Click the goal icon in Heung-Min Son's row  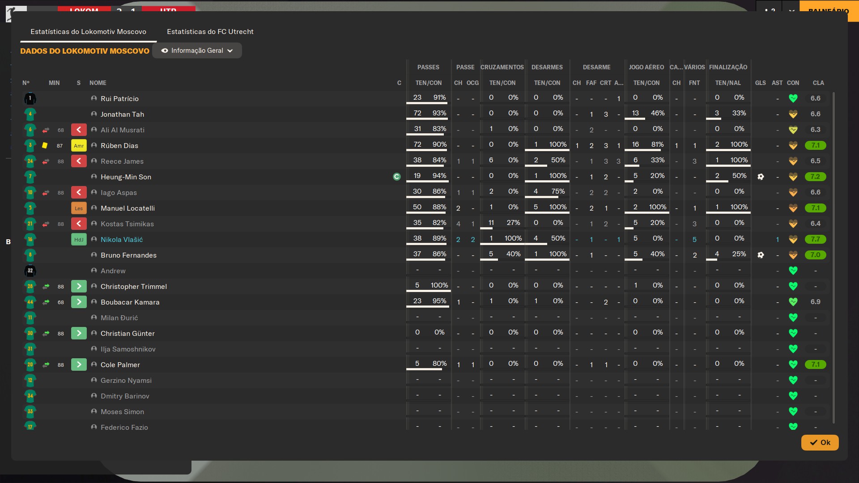click(761, 177)
